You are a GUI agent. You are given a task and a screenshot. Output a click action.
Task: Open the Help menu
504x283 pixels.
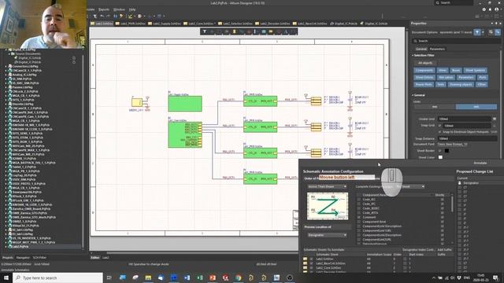[x=132, y=9]
